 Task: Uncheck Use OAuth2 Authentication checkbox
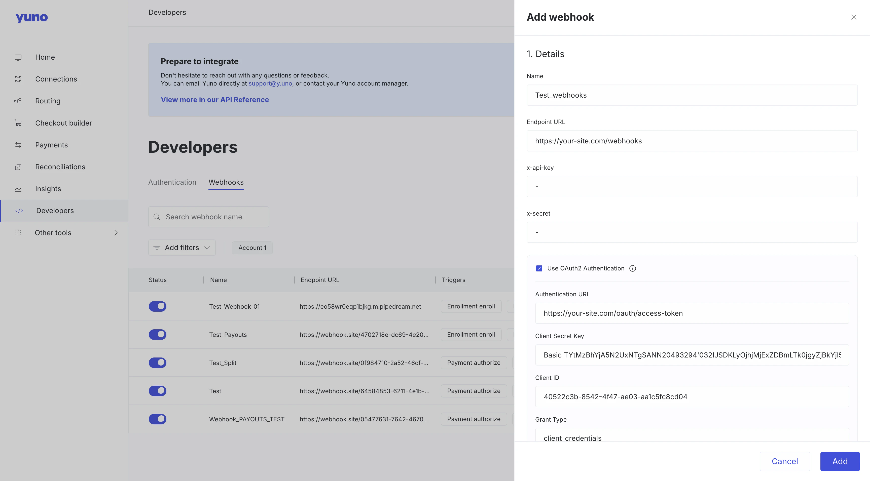pyautogui.click(x=539, y=268)
